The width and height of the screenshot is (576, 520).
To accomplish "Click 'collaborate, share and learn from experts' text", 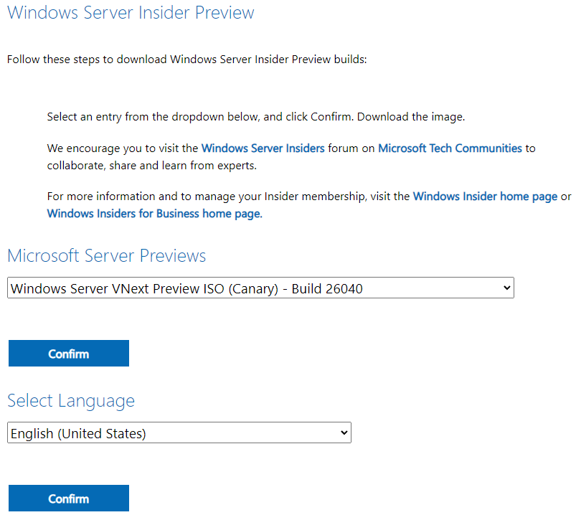I will click(151, 166).
